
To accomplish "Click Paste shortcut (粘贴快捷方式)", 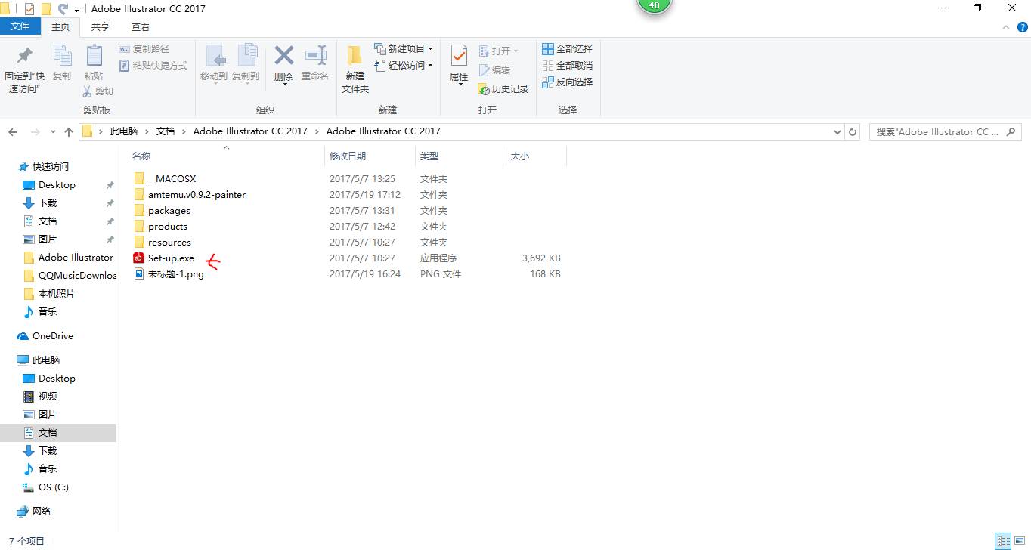I will 153,66.
